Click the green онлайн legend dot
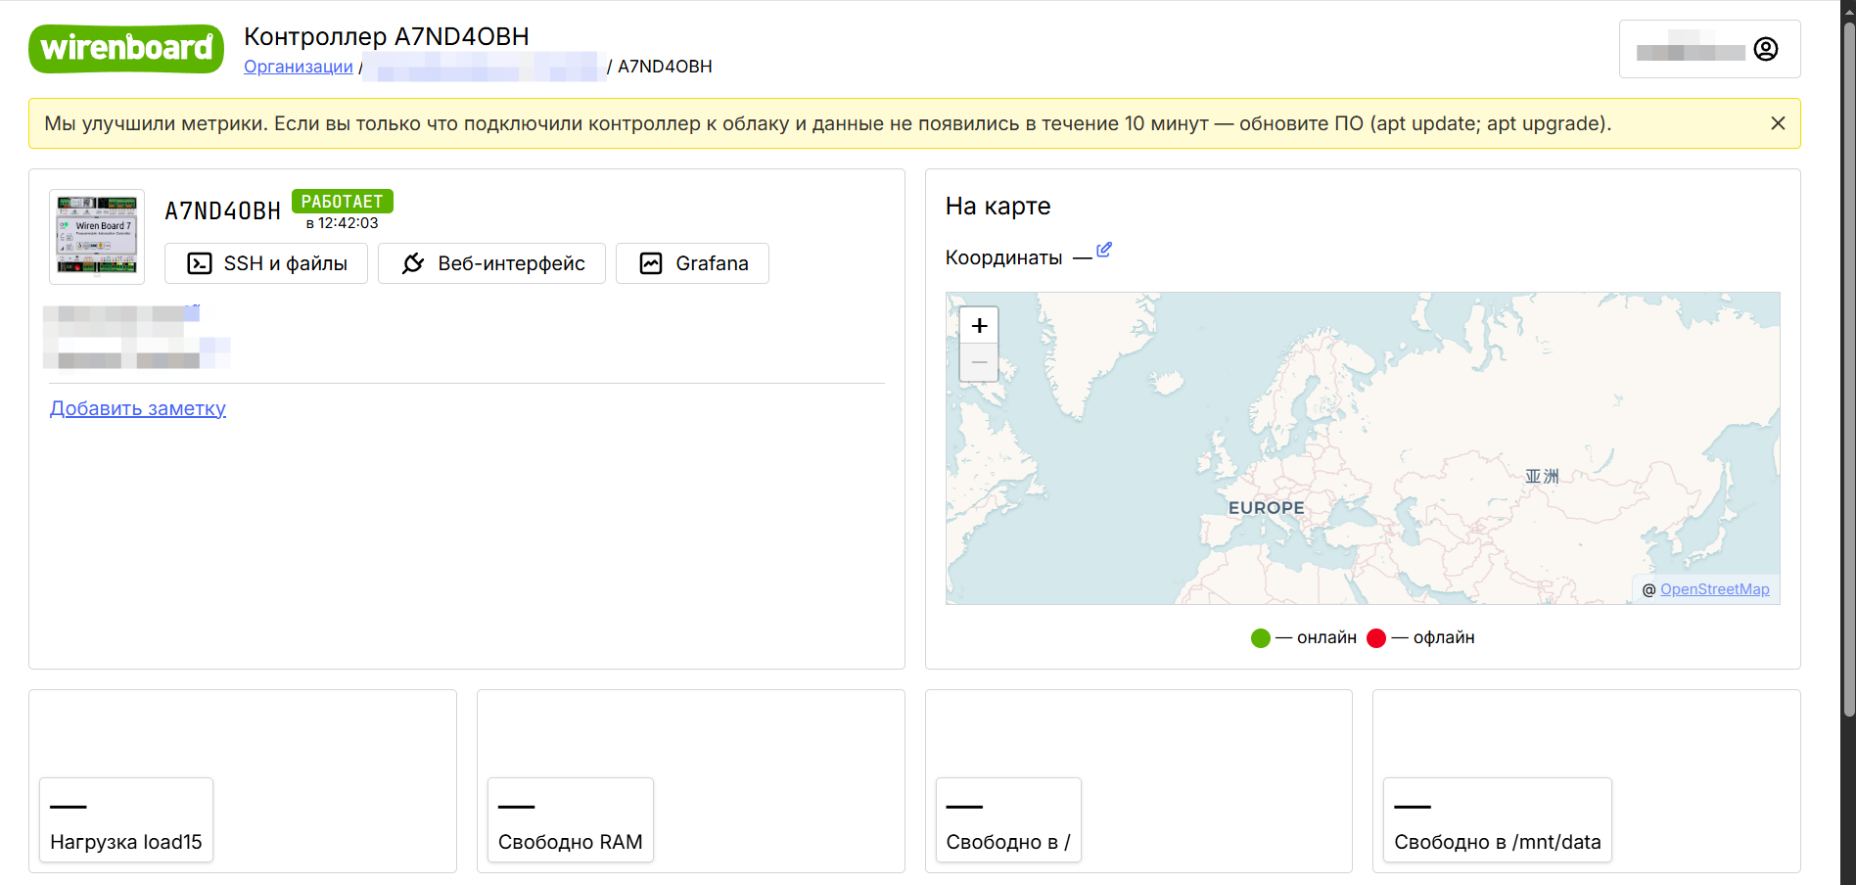 (1260, 638)
